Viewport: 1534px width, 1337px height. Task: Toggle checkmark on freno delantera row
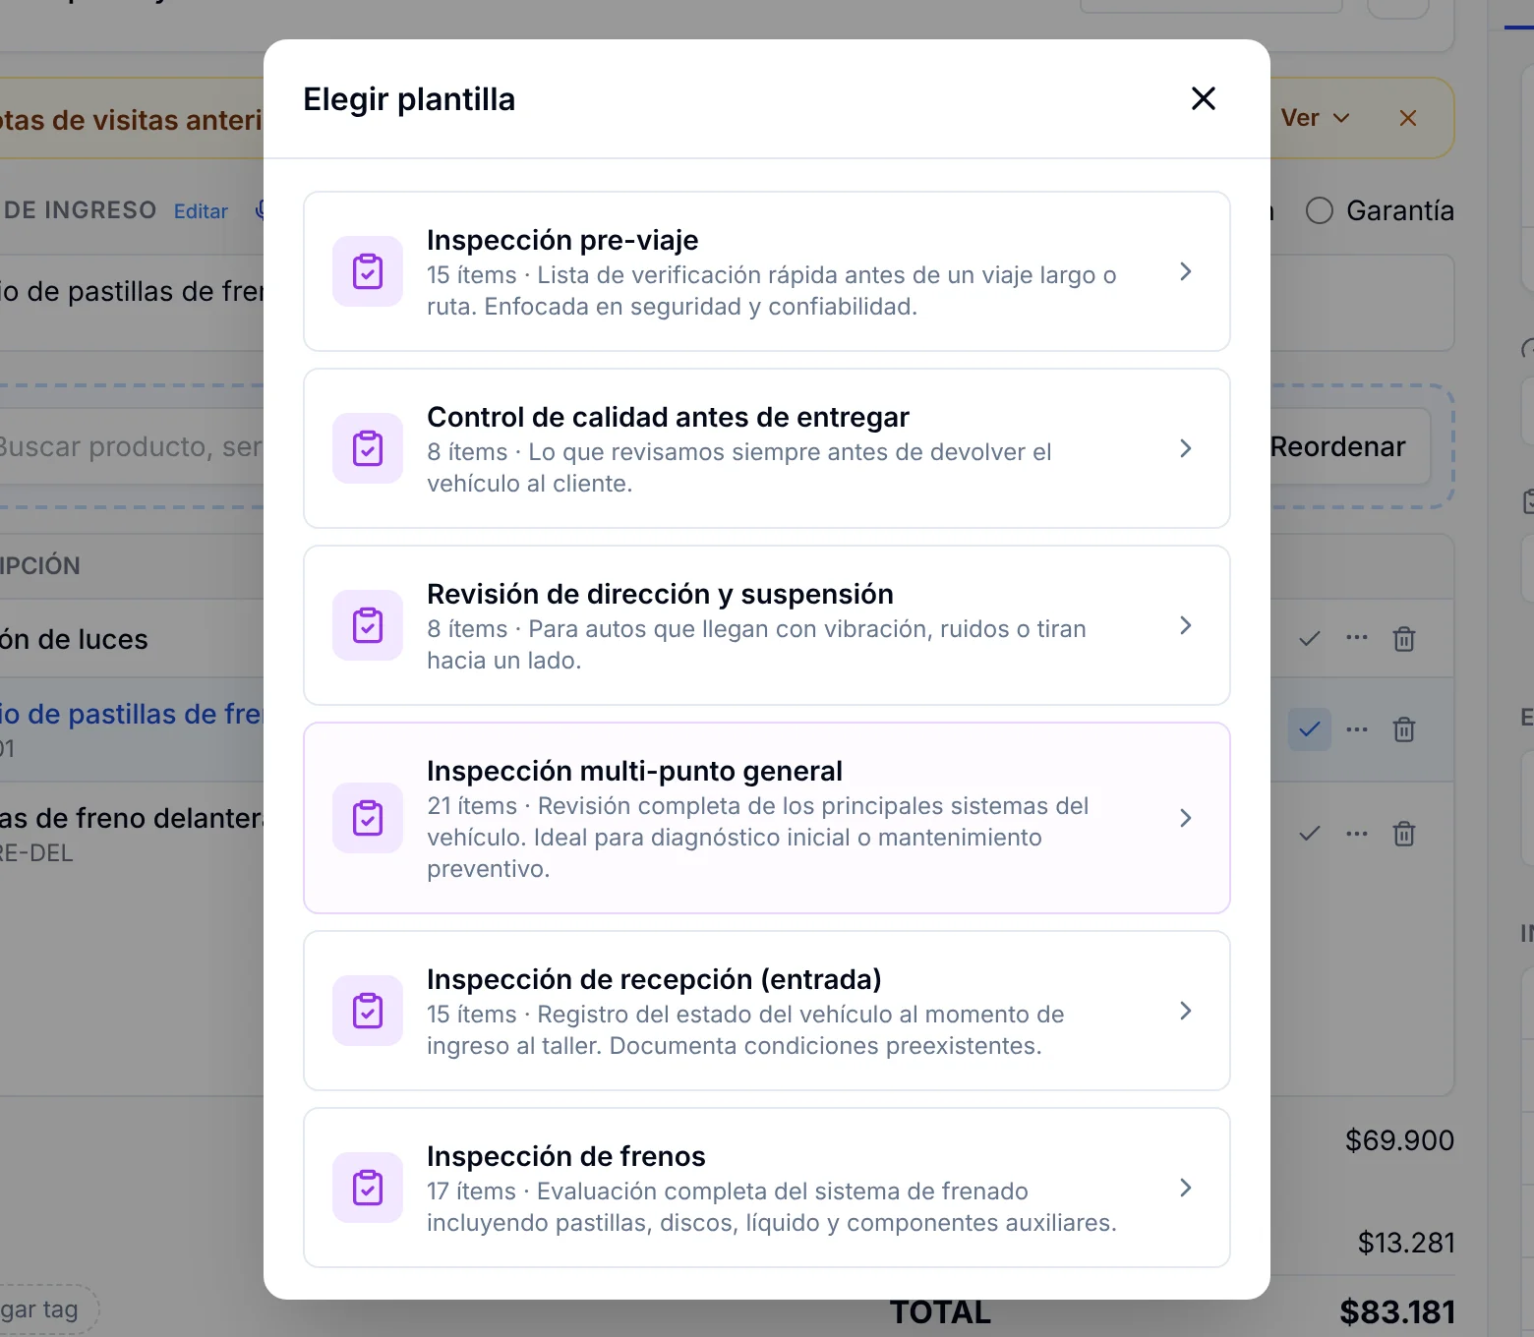(x=1310, y=834)
